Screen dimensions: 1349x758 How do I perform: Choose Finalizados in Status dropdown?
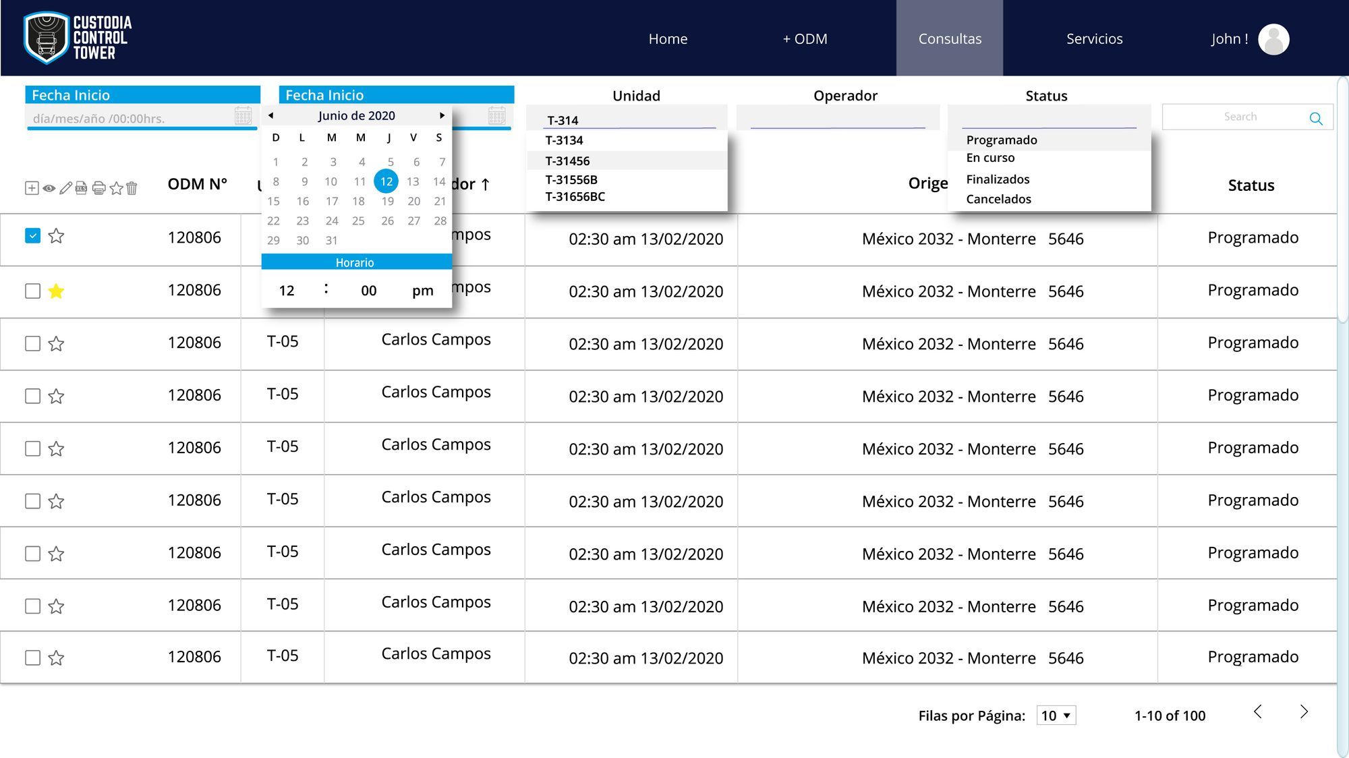pyautogui.click(x=998, y=179)
